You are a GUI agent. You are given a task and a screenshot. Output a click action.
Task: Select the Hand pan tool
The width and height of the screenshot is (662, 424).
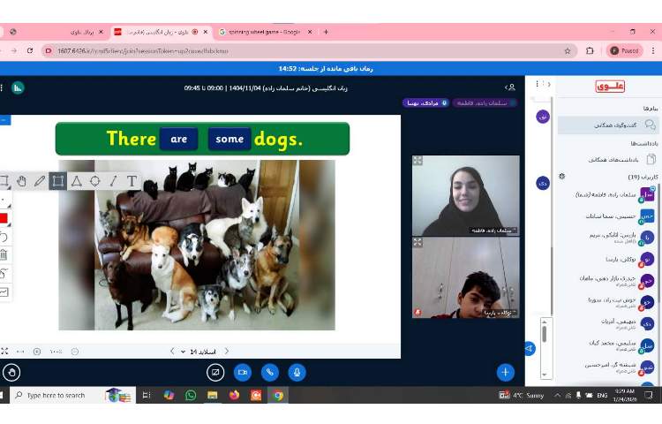tap(21, 181)
